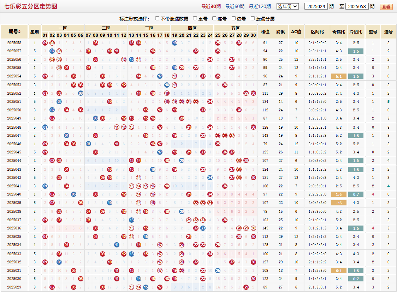Select row period 2025054
397x292 pixels.
(x=14, y=76)
